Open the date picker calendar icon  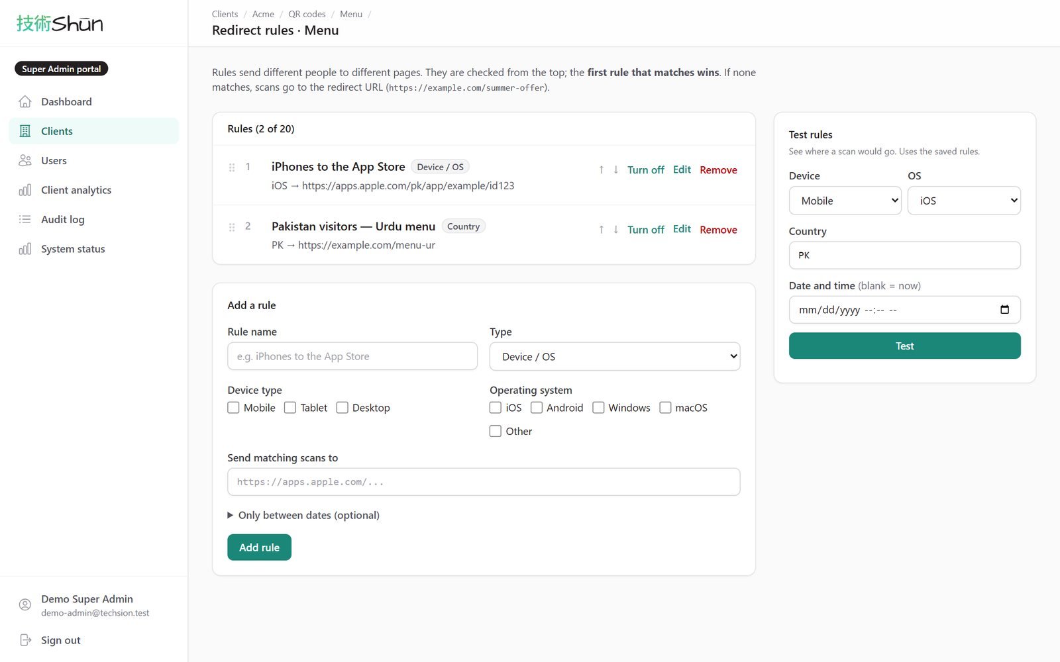[x=1005, y=310]
